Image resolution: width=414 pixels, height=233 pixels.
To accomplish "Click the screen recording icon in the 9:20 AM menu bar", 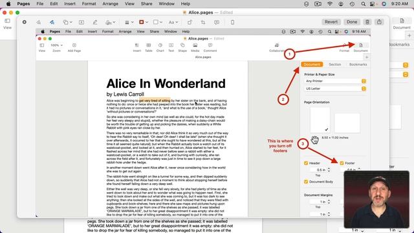I will click(318, 4).
